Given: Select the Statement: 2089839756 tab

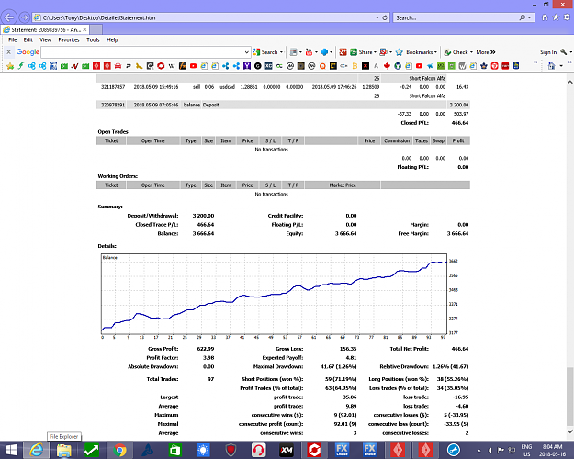Looking at the screenshot, I should (x=45, y=29).
